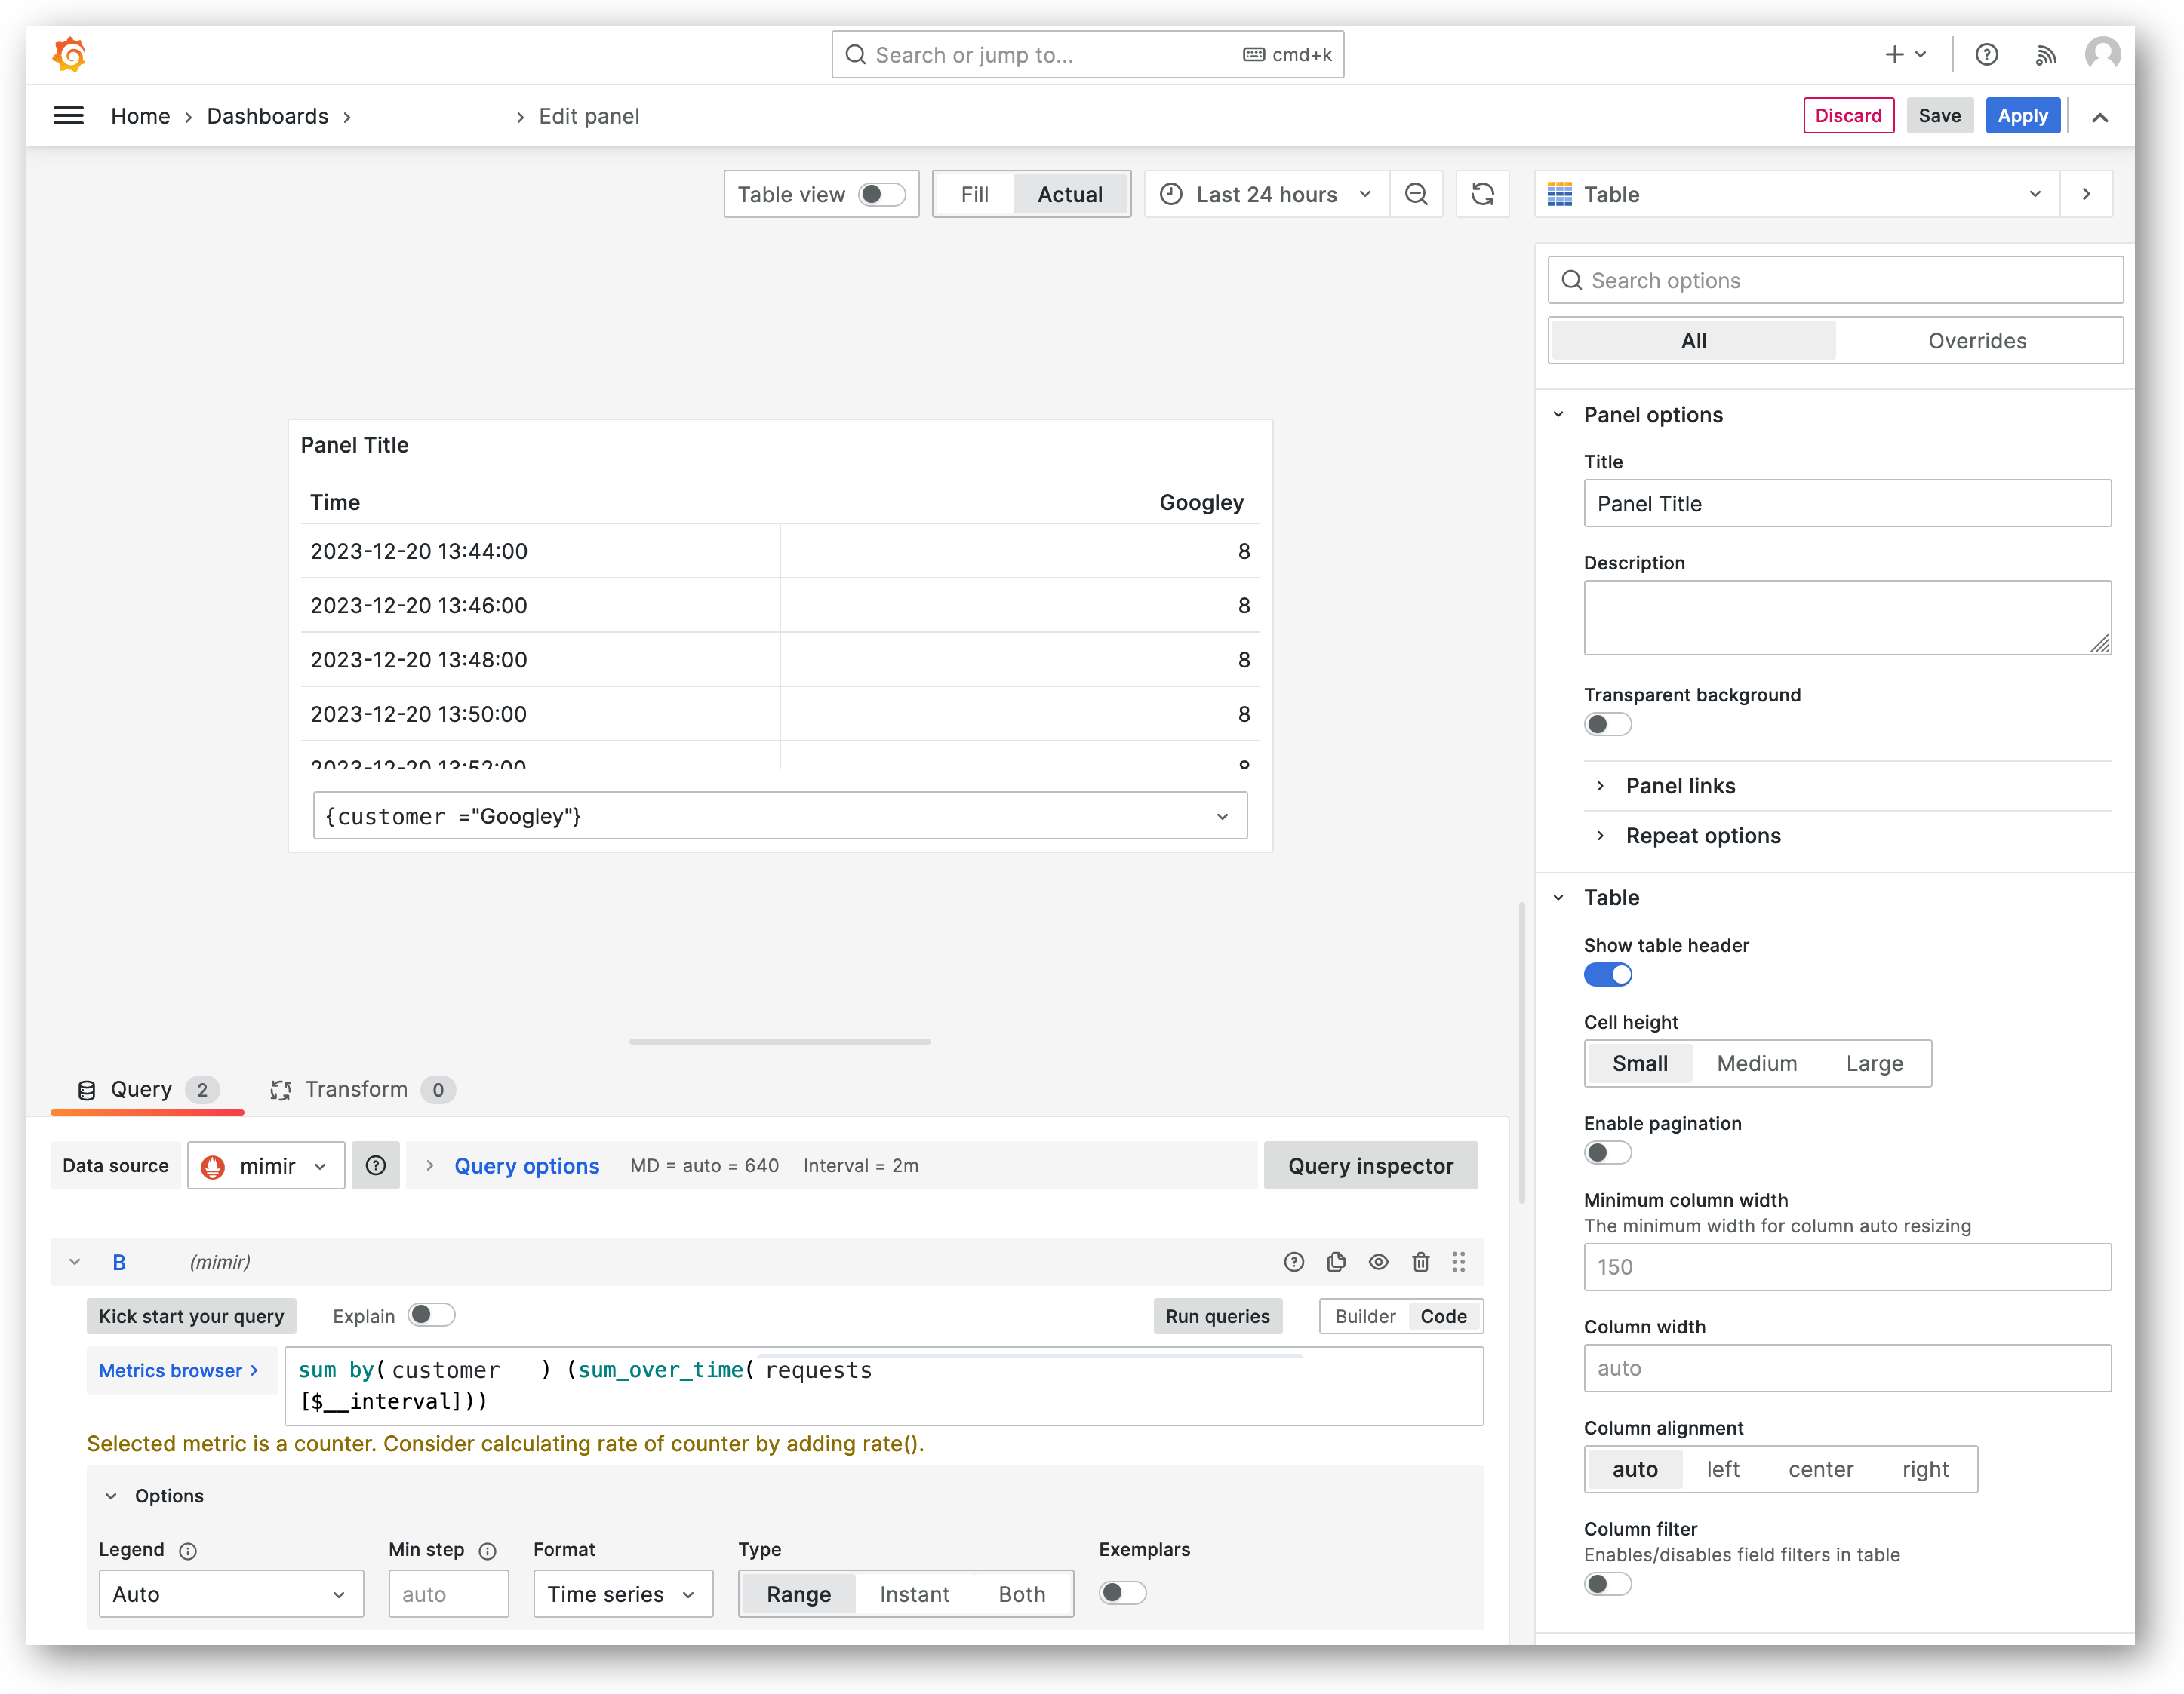Viewport: 2184px width, 1694px height.
Task: Open the Last 24 hours time picker
Action: (x=1266, y=194)
